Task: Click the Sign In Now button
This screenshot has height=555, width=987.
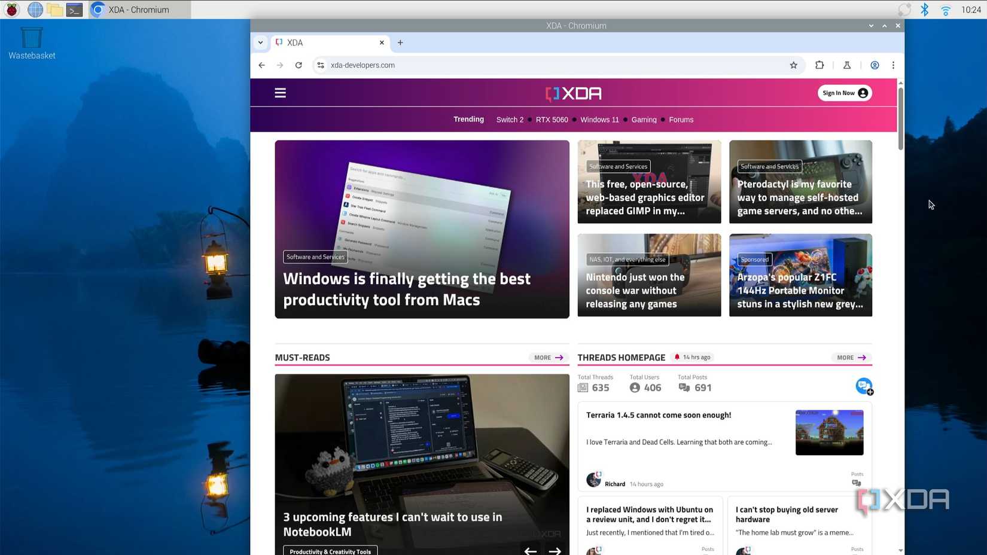Action: tap(845, 93)
